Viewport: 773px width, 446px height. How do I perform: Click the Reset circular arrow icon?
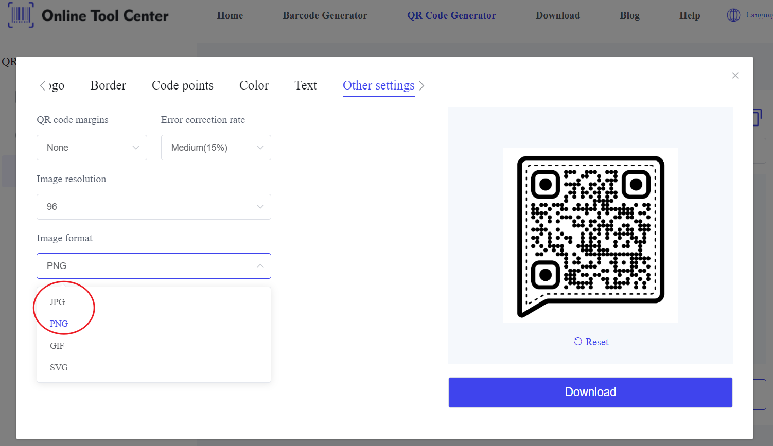[578, 342]
